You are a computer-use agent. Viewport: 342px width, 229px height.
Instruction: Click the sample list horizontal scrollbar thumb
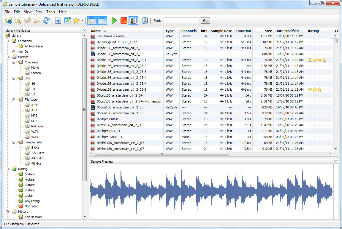tap(161, 154)
